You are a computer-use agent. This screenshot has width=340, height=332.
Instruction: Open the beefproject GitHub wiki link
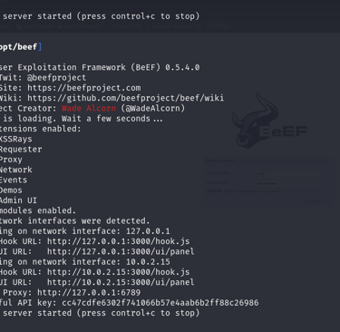tap(126, 98)
